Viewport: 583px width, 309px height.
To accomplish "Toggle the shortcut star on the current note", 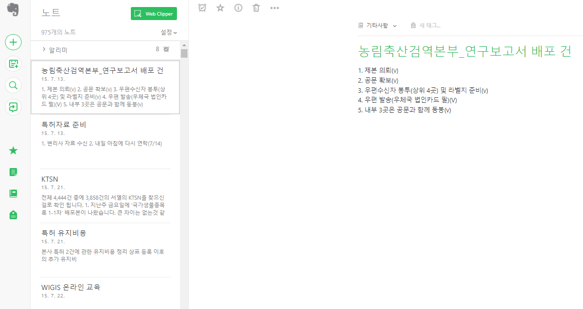I will (220, 8).
